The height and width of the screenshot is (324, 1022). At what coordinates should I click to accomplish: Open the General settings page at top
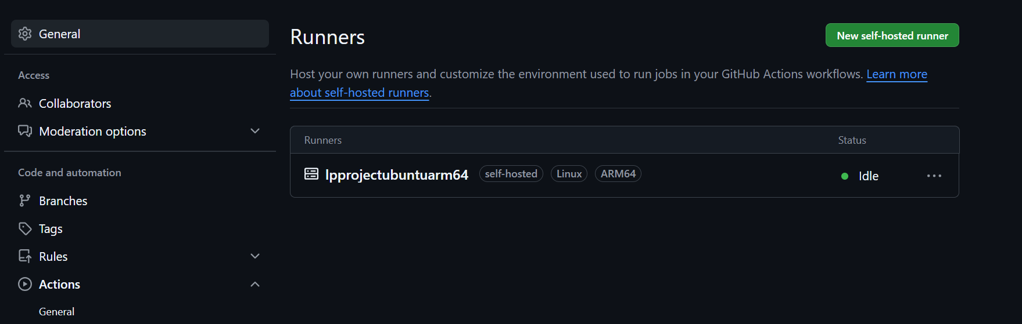(140, 34)
